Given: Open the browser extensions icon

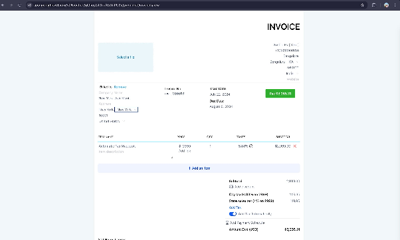Looking at the screenshot, I should coord(374,5).
